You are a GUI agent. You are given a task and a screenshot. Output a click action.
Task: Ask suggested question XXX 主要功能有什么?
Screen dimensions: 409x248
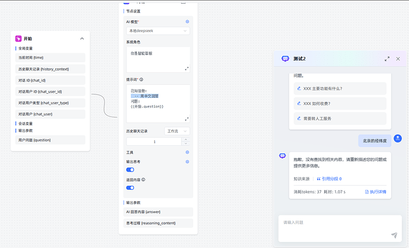pyautogui.click(x=340, y=88)
